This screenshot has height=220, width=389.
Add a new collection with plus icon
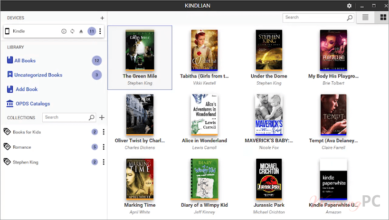102,117
